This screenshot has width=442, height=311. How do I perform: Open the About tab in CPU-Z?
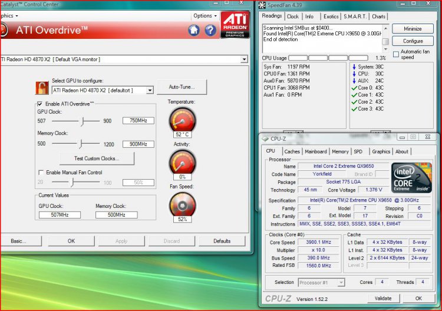point(402,151)
